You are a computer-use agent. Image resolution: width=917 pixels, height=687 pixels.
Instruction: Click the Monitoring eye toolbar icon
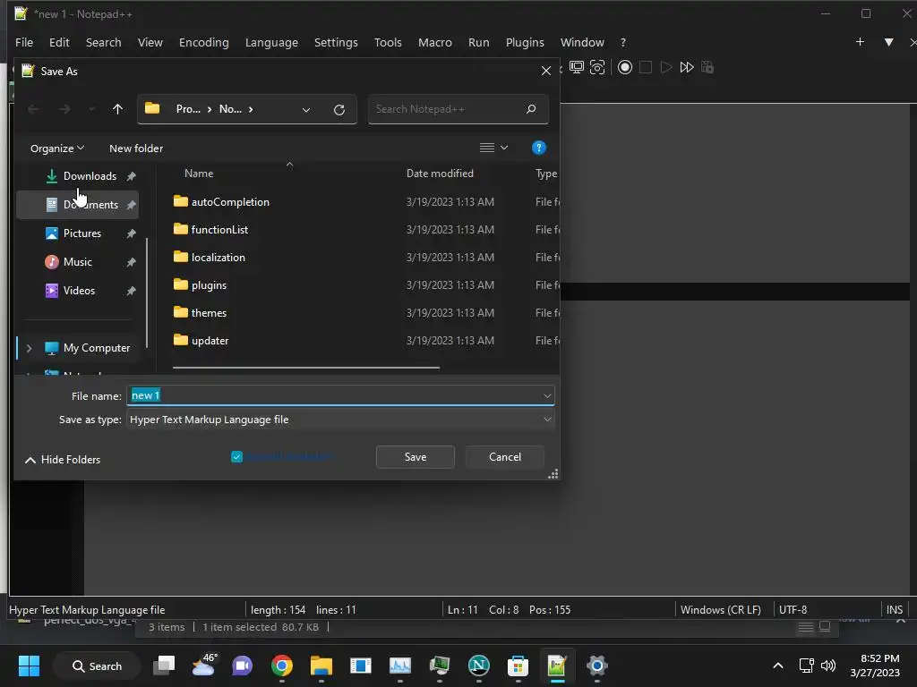click(x=597, y=67)
